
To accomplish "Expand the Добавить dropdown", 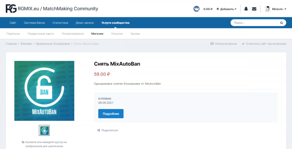I will [226, 9].
